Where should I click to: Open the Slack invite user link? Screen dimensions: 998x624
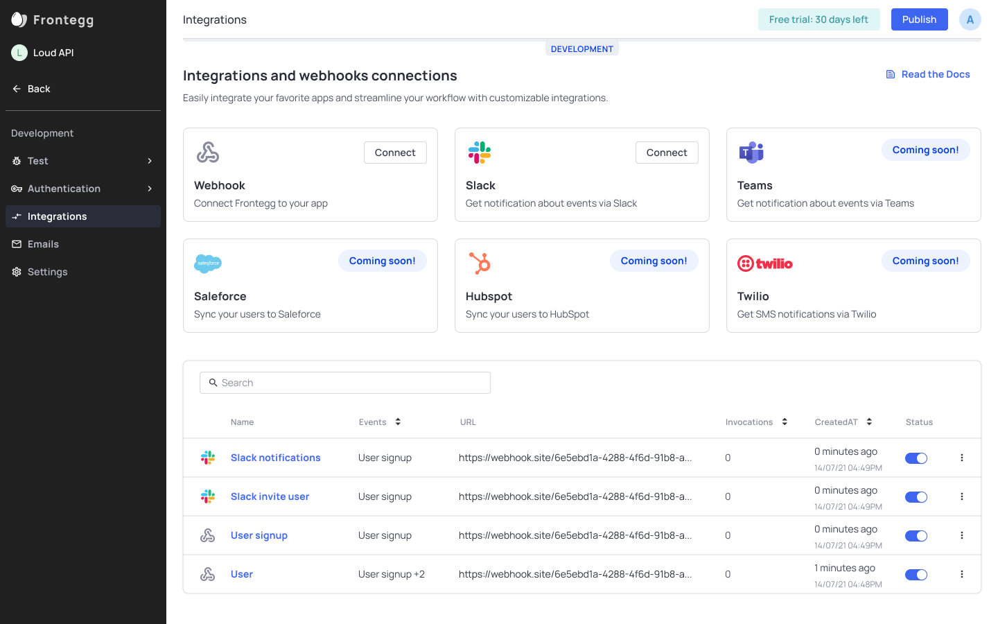[x=270, y=496]
